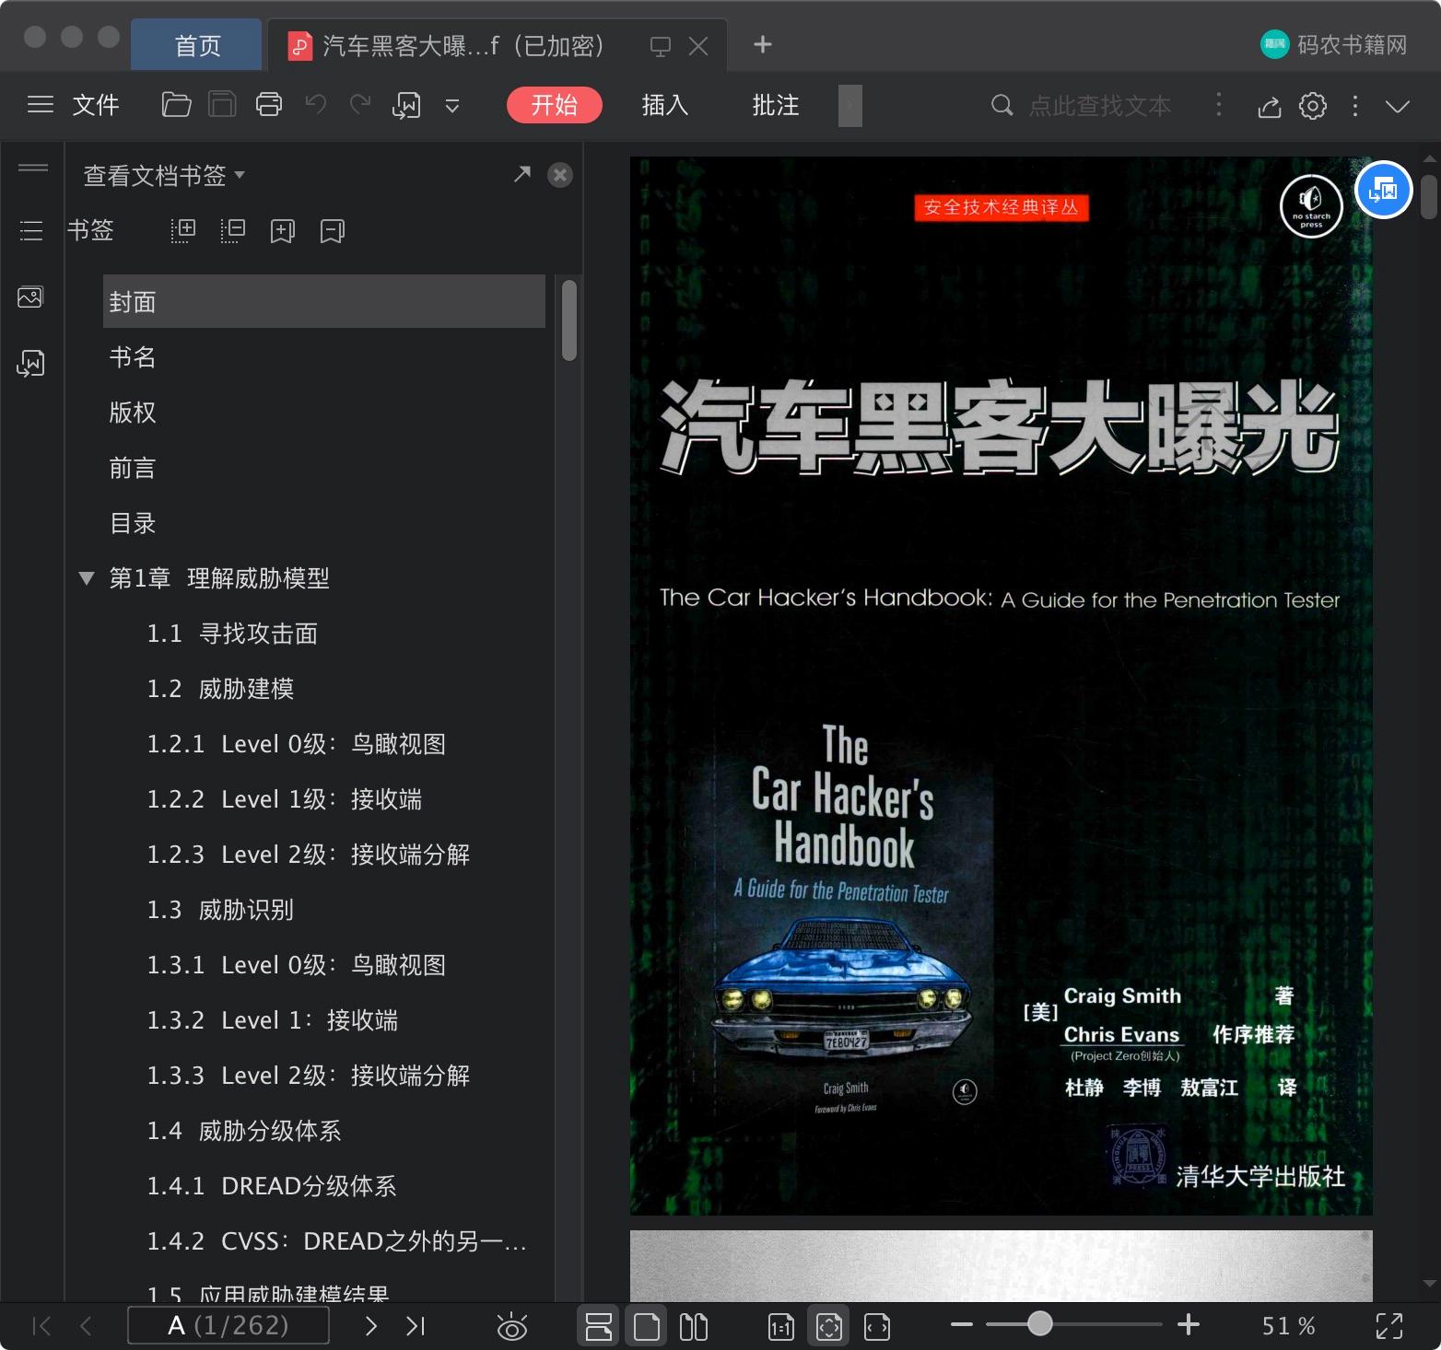Close the 汽车黑客大曝光 document tab
The image size is (1441, 1350).
pyautogui.click(x=698, y=46)
